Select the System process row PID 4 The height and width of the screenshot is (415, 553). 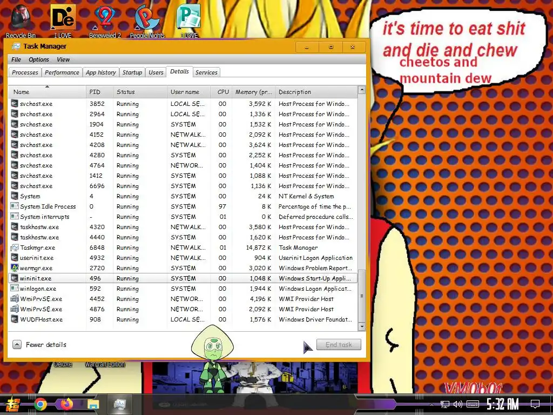(183, 196)
